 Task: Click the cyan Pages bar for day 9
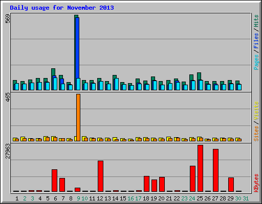point(78,84)
